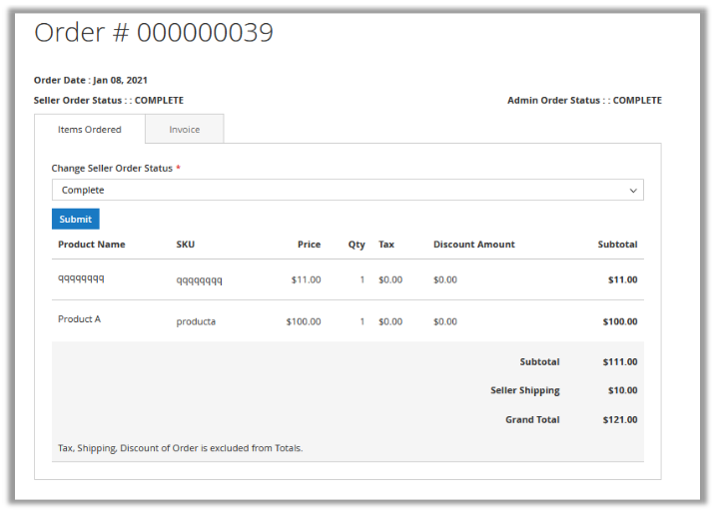Click the $121.00 grand total amount
726x513 pixels.
click(620, 419)
